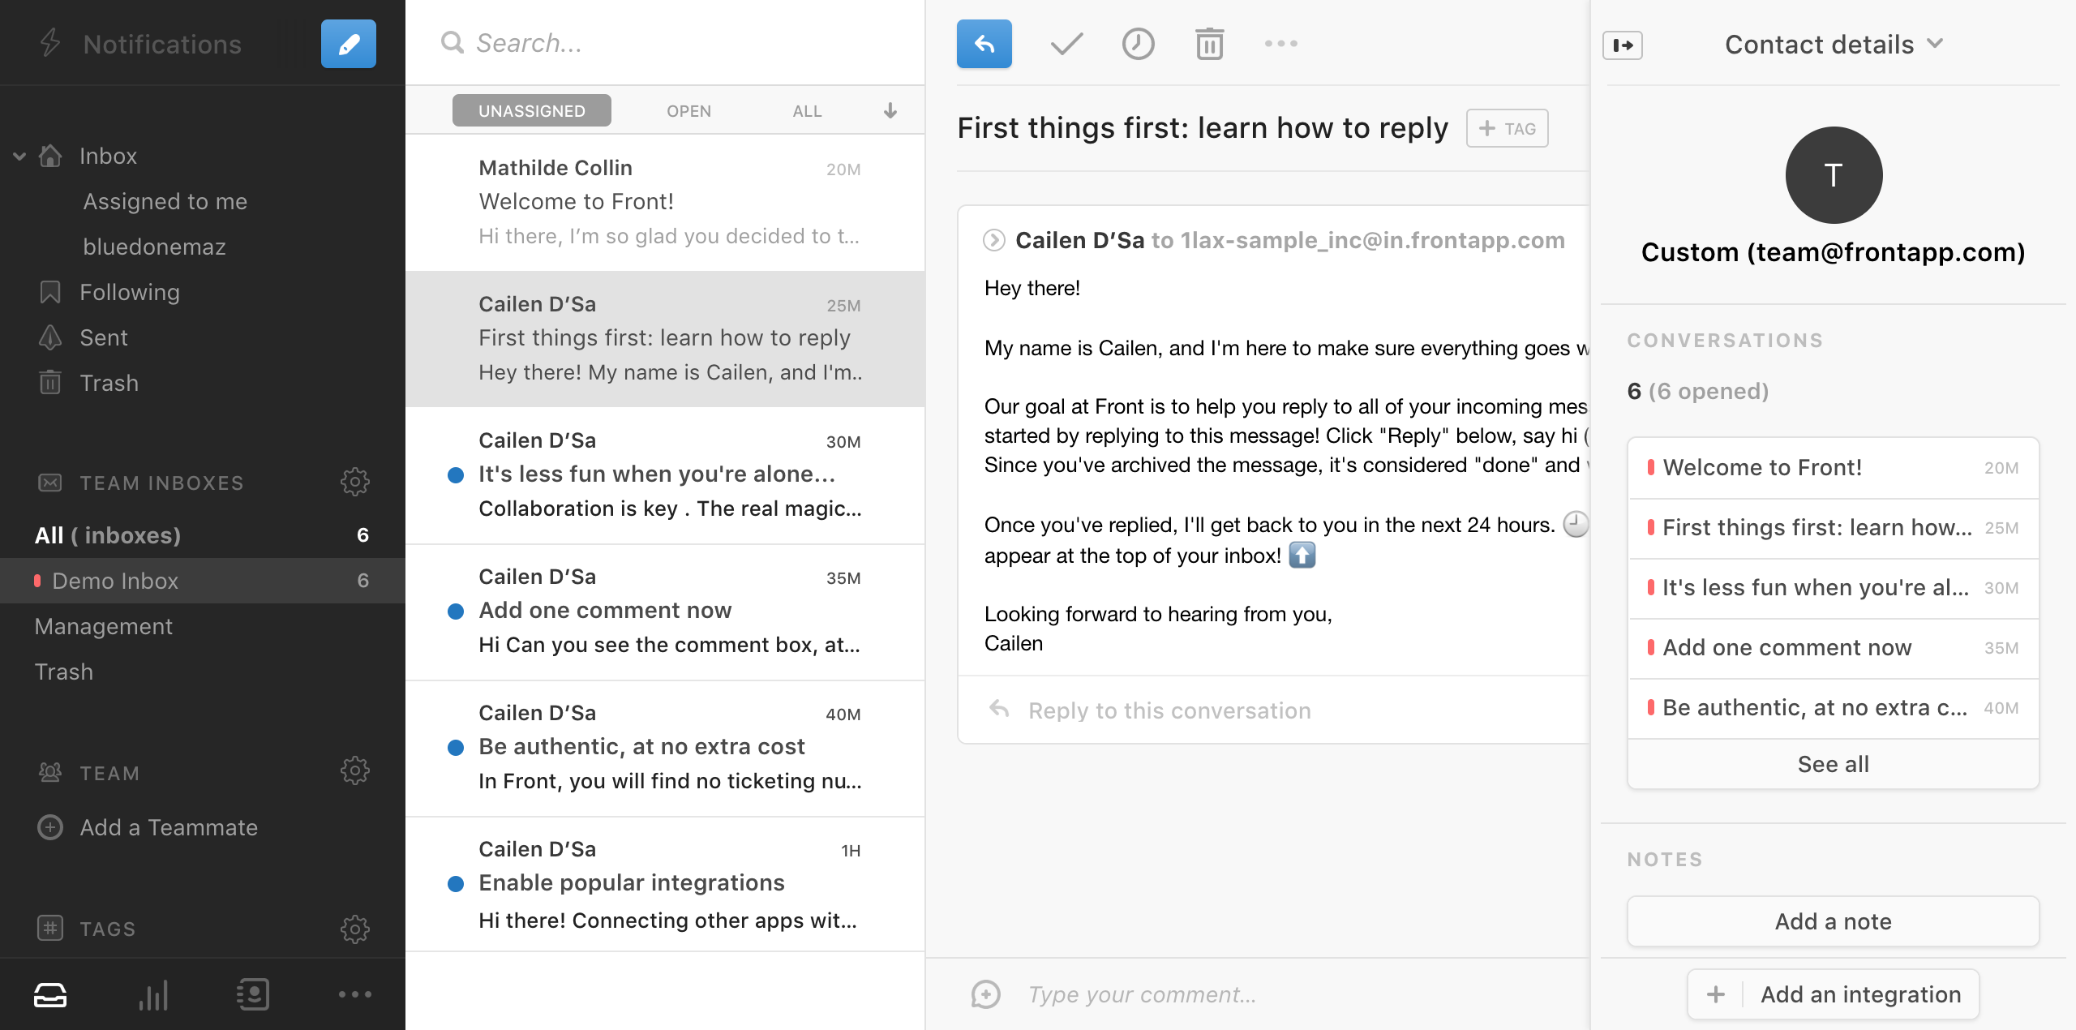Open the contacts address book icon

[253, 994]
